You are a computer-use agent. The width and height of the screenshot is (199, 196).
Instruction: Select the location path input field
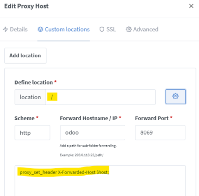tap(100, 97)
